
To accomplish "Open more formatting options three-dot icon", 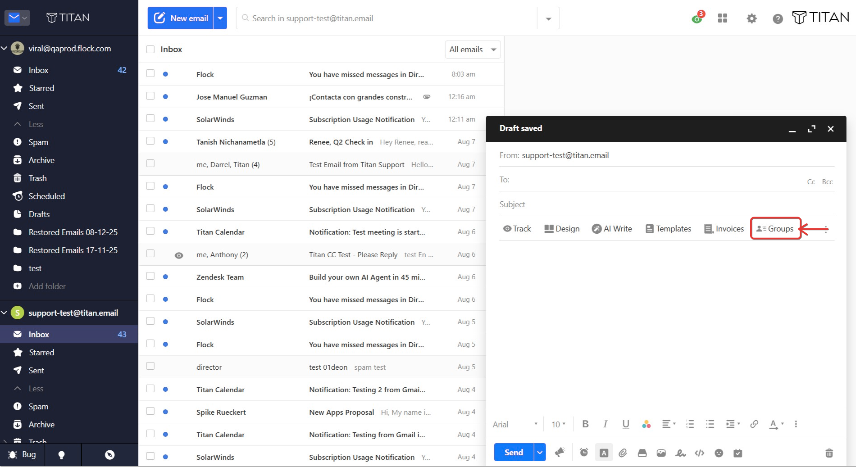I will click(x=796, y=424).
